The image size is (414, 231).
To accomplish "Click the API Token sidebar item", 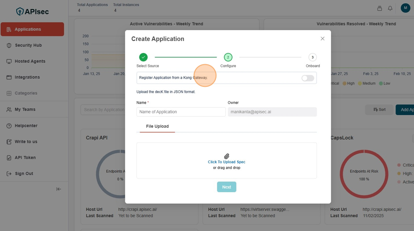I will 25,157.
